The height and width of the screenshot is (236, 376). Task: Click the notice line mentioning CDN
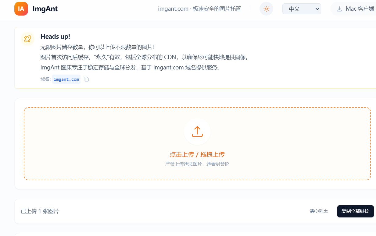click(x=145, y=57)
